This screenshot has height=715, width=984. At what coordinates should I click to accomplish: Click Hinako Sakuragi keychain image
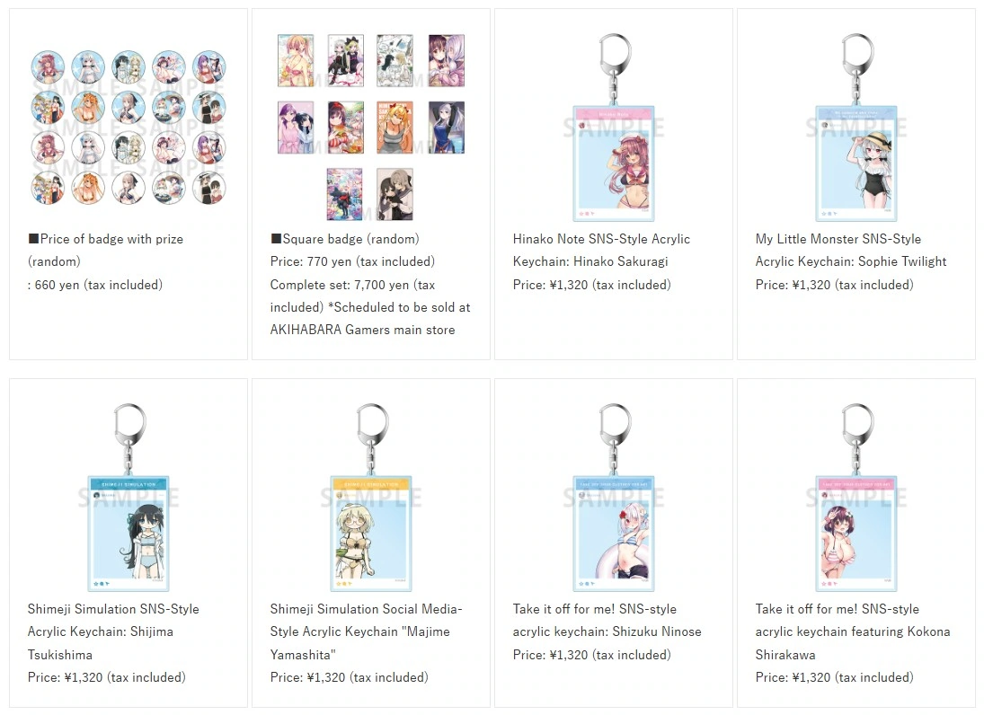pos(614,128)
